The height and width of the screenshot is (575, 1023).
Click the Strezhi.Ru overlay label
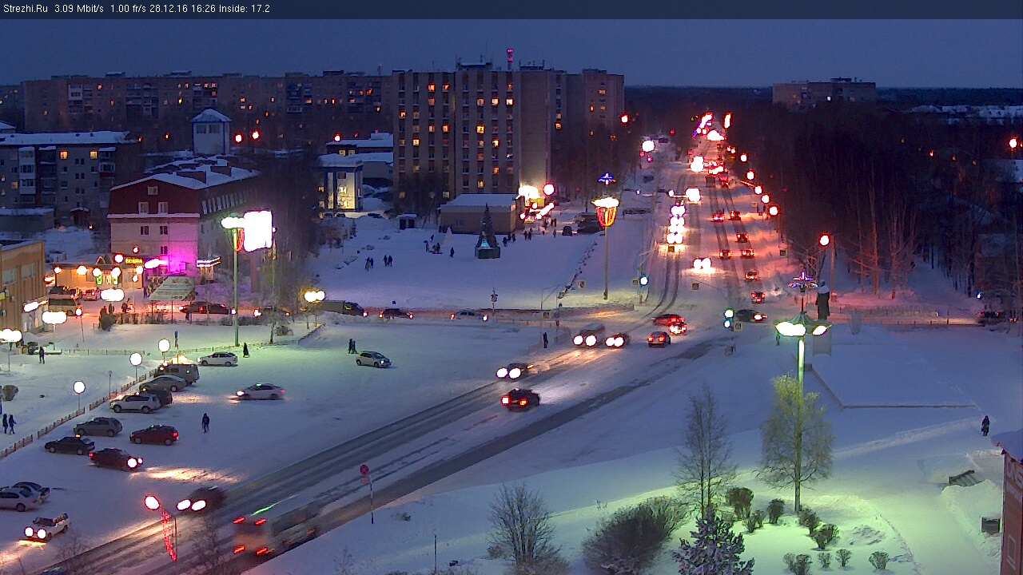(26, 9)
